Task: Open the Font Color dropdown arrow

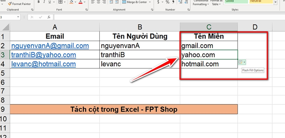Action: [x=85, y=2]
